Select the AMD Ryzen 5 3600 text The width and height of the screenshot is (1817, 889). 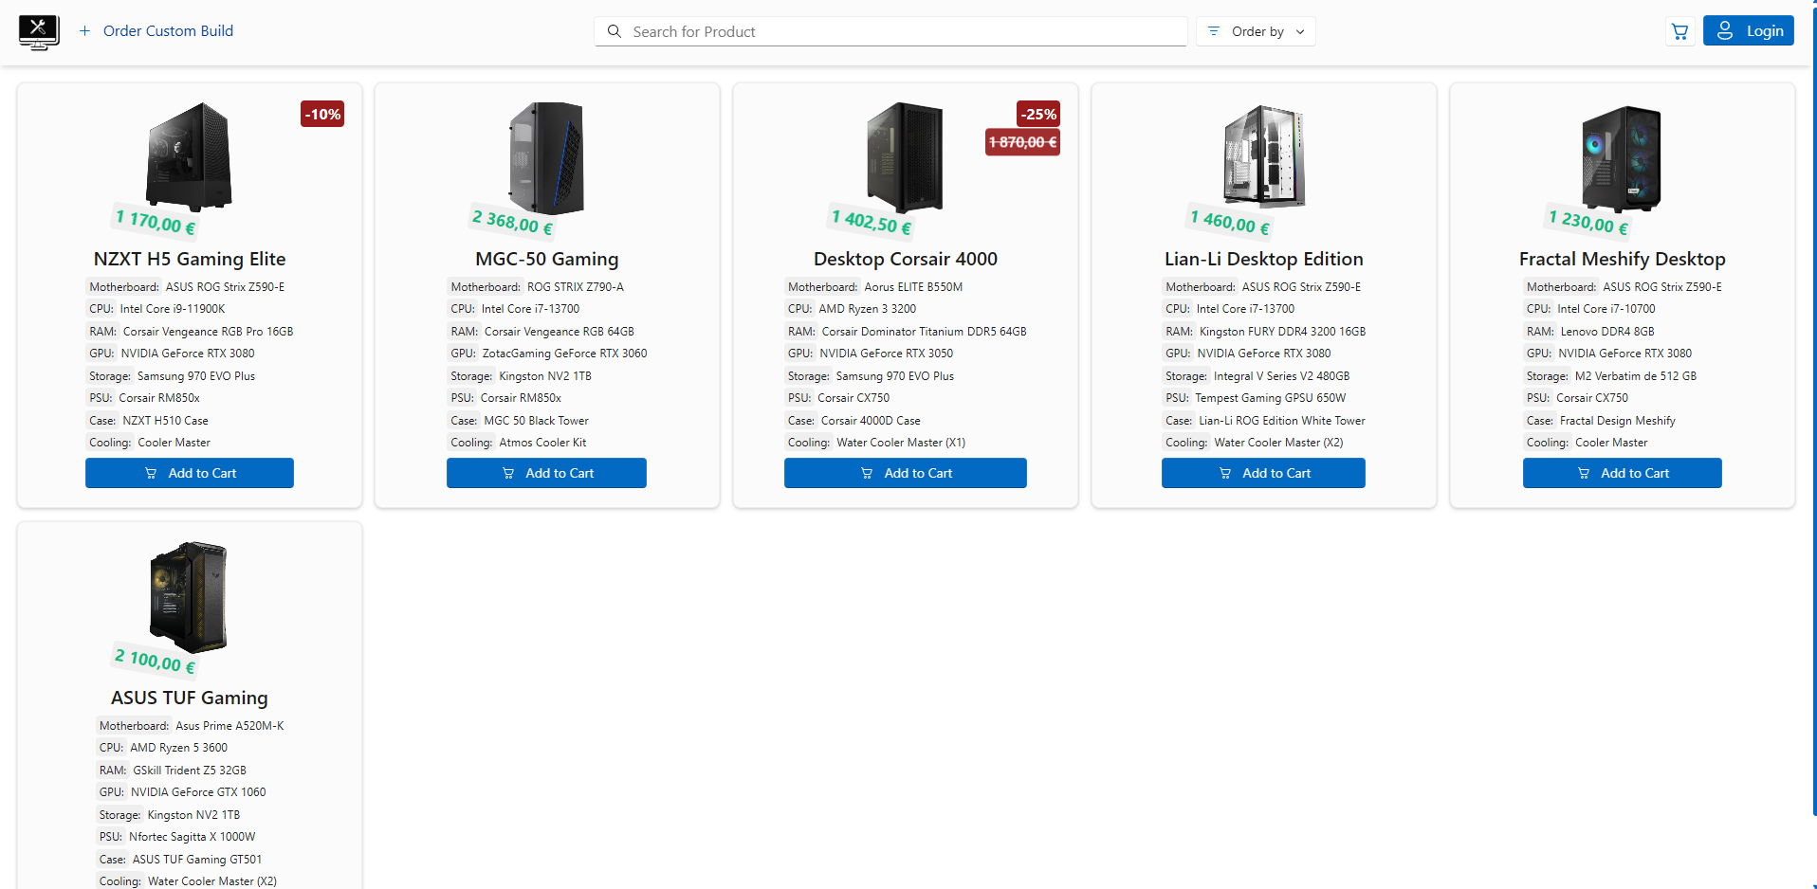coord(179,748)
